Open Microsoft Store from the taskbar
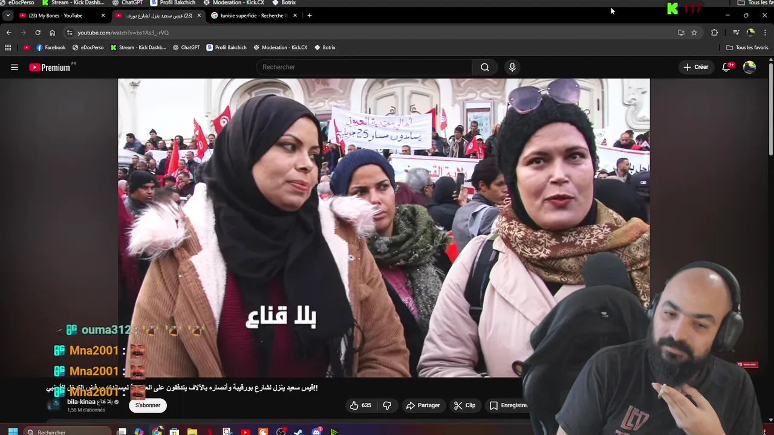Viewport: 774px width, 435px height. tap(174, 431)
